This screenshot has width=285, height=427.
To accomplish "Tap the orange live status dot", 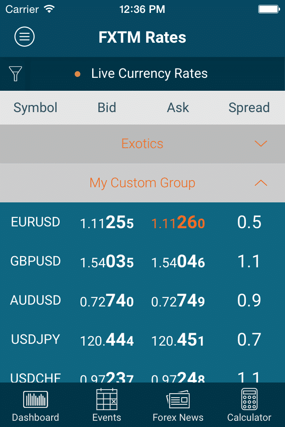I will click(77, 74).
